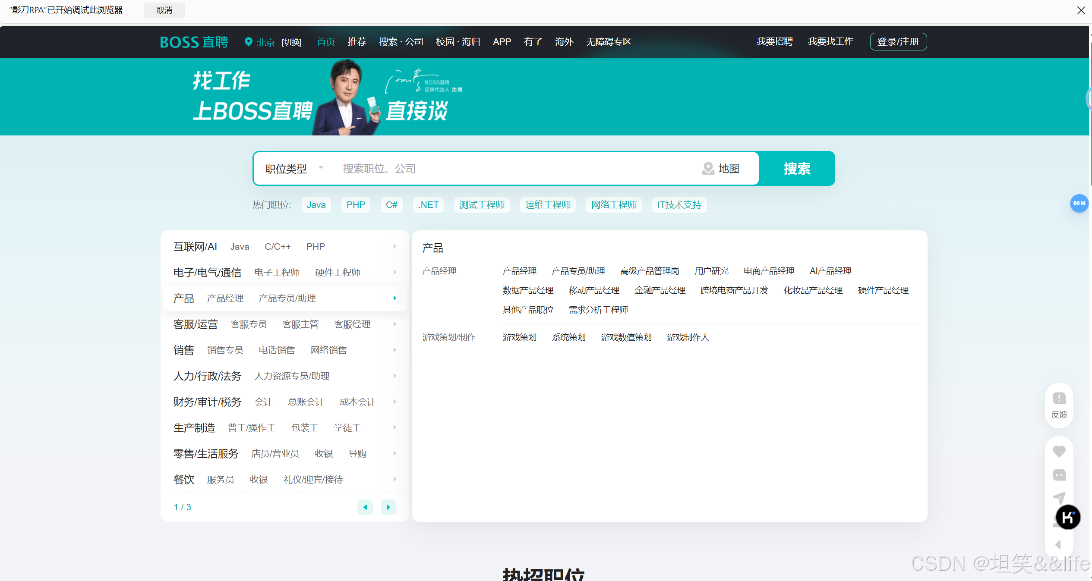The image size is (1092, 581).
Task: Click the paper plane icon in the sidebar
Action: [1059, 498]
